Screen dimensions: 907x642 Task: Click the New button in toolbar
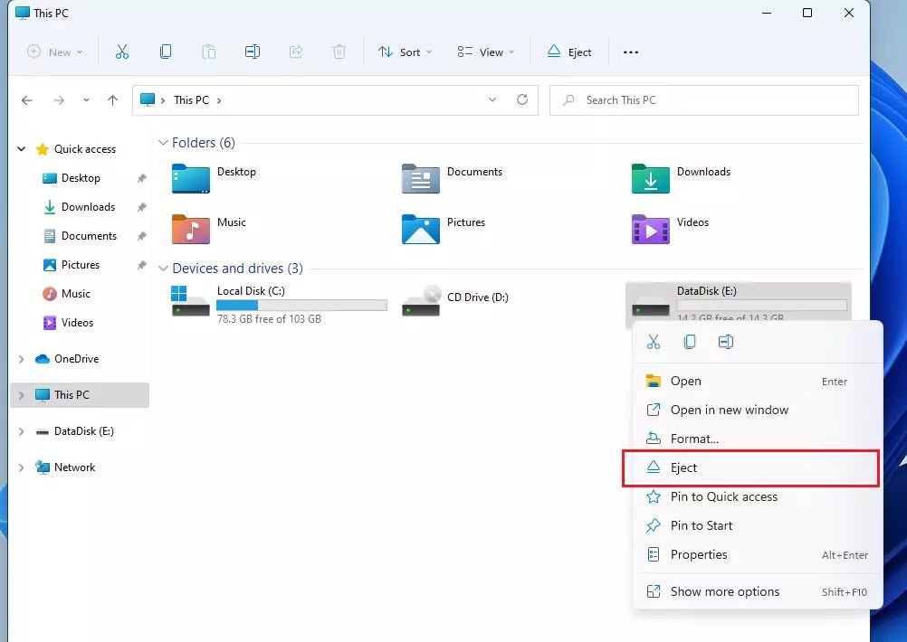[54, 52]
